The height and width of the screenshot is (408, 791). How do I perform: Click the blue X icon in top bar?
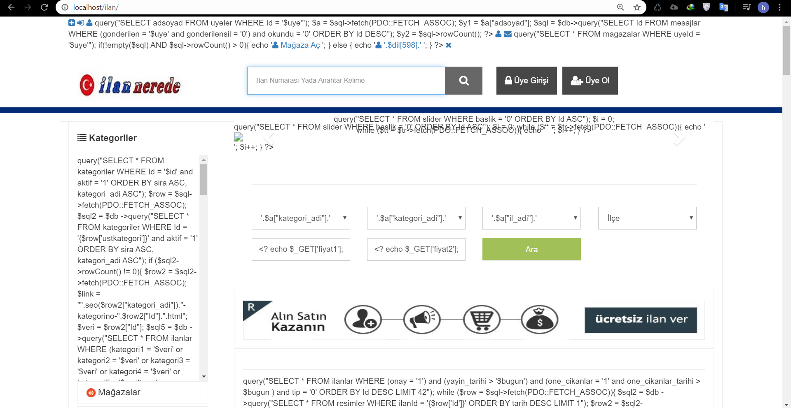click(449, 45)
